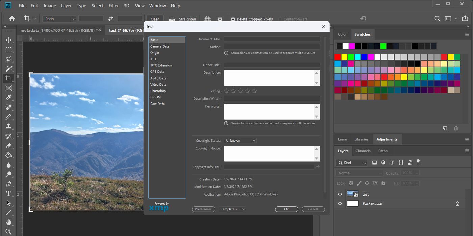The height and width of the screenshot is (236, 473).
Task: Toggle the Delete Cropped Pixels checkbox
Action: pos(233,19)
